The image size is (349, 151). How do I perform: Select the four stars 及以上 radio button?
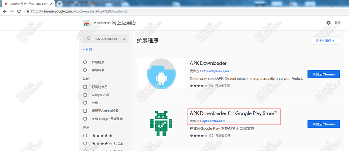pyautogui.click(x=85, y=143)
